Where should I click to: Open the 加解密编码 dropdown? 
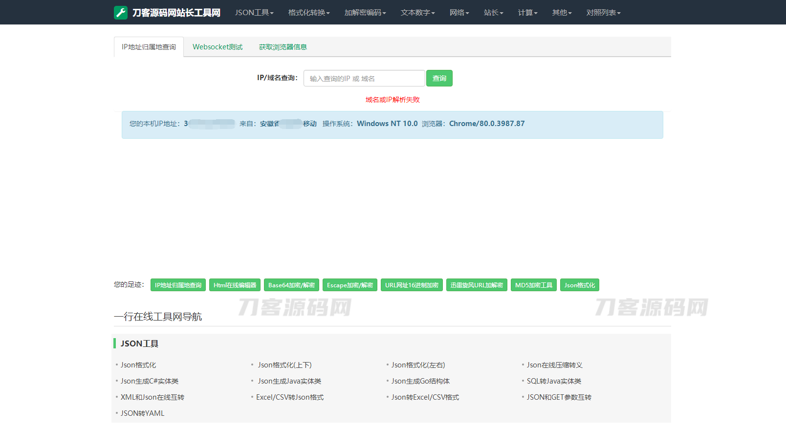pyautogui.click(x=365, y=13)
